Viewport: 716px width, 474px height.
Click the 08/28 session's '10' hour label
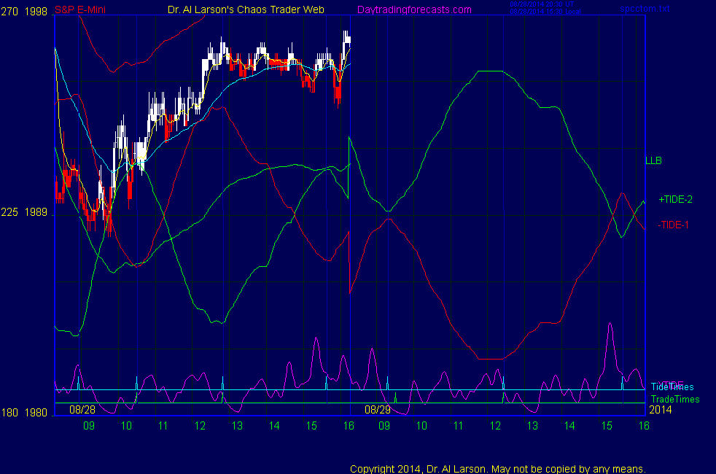126,426
